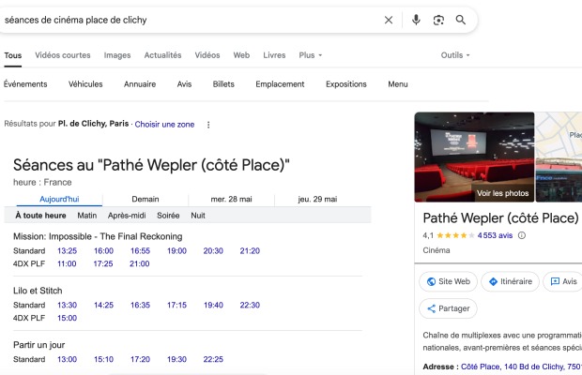Screen dimensions: 582x375
Task: Filter by Expositions chip
Action: (x=346, y=84)
